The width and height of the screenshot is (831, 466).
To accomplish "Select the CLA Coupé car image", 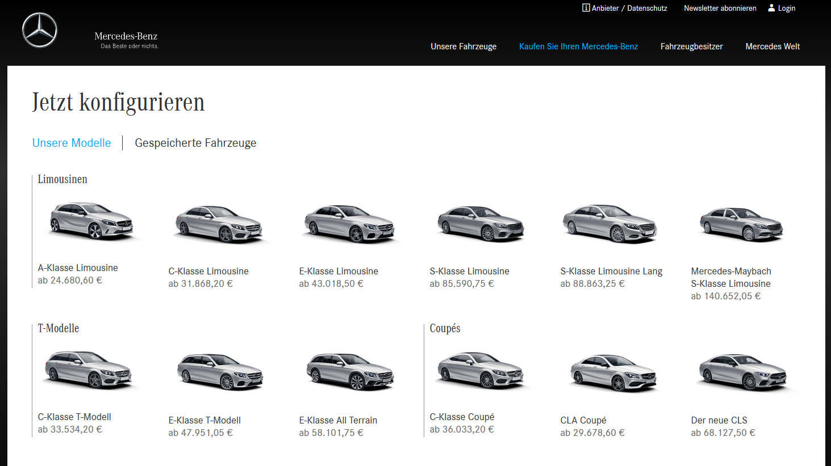I will (x=613, y=373).
